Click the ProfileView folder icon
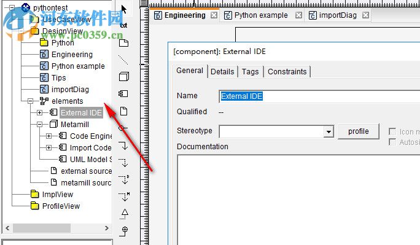 (35, 206)
